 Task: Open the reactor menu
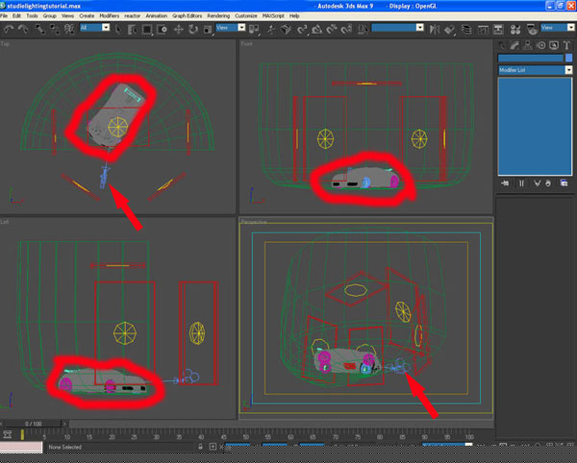(132, 15)
